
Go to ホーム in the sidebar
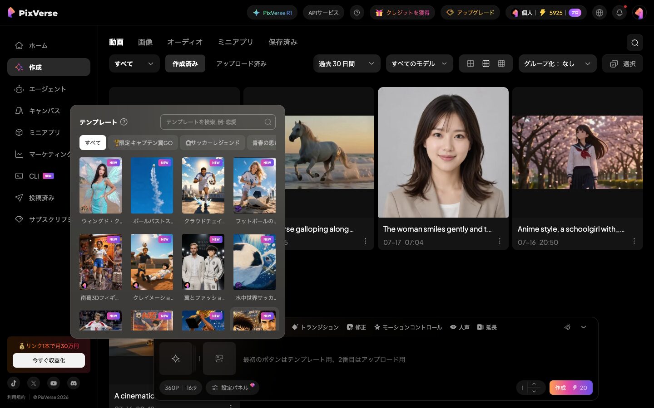49,45
